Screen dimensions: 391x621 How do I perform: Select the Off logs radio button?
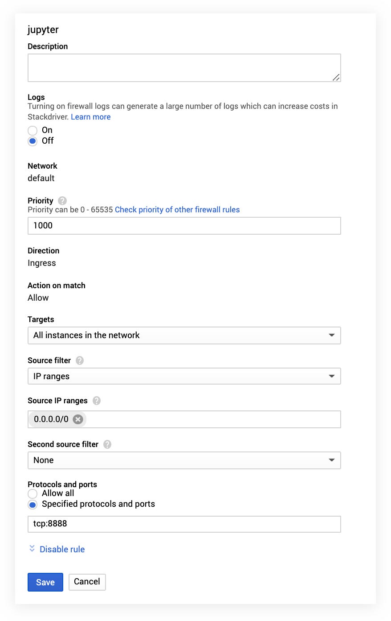(x=33, y=141)
